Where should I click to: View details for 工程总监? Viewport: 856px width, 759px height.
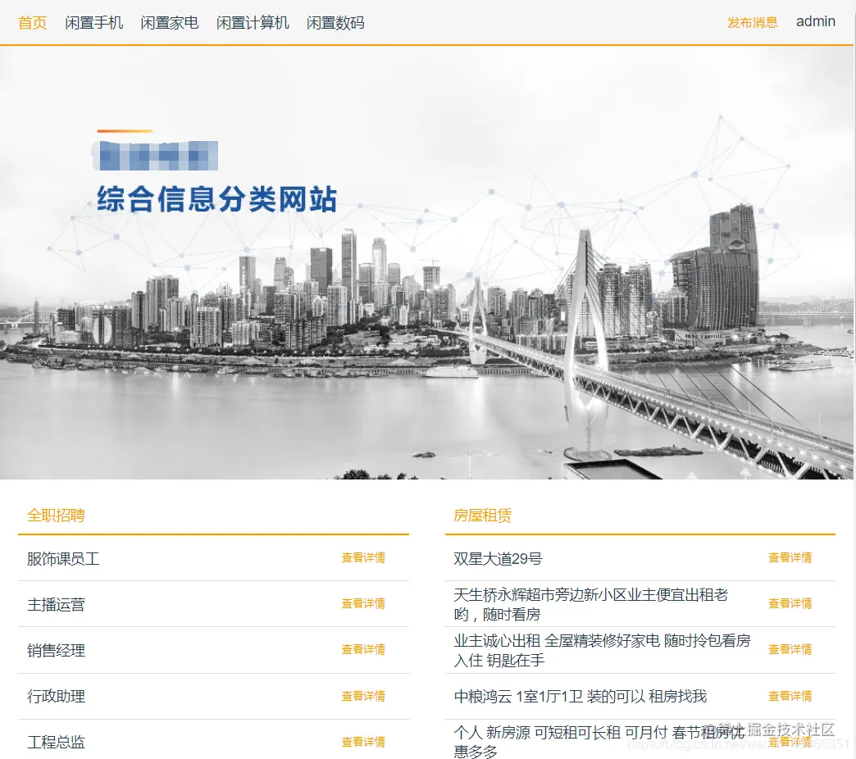click(363, 742)
